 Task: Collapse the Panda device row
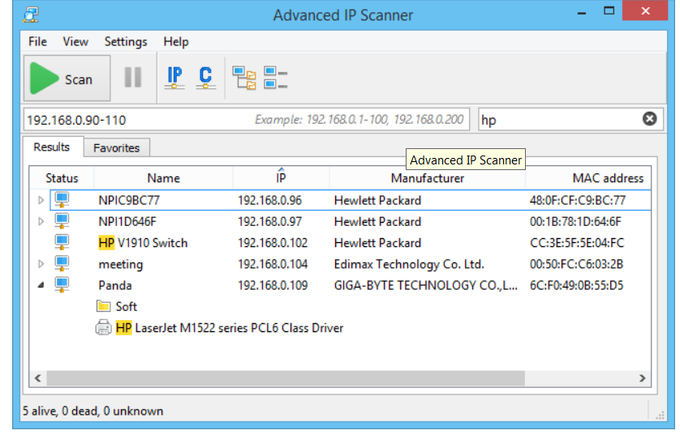click(x=41, y=285)
